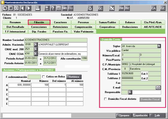This screenshot has width=168, height=119.
Task: Open the AIE/UTE/AEIE tab
Action: coord(153,27)
